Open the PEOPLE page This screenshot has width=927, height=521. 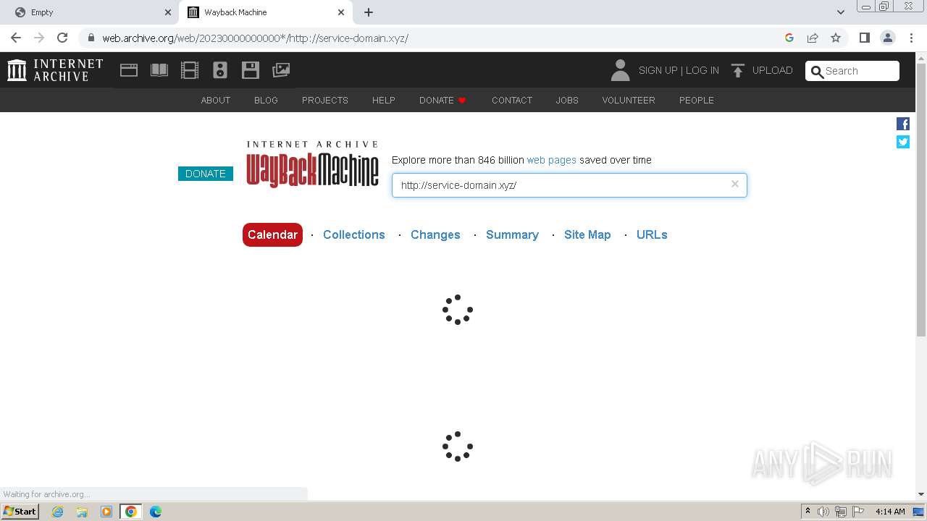coord(697,100)
